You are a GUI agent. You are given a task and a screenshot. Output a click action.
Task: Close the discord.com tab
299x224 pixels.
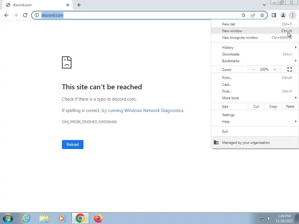click(68, 5)
